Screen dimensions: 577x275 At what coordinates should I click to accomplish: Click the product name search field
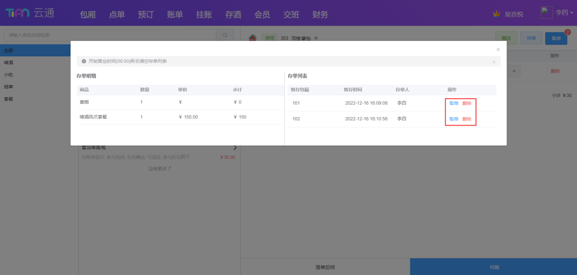(x=110, y=35)
